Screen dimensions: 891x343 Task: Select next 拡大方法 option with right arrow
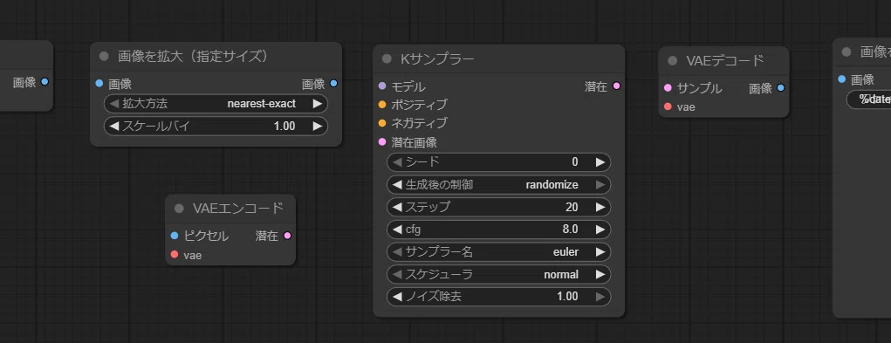point(317,104)
